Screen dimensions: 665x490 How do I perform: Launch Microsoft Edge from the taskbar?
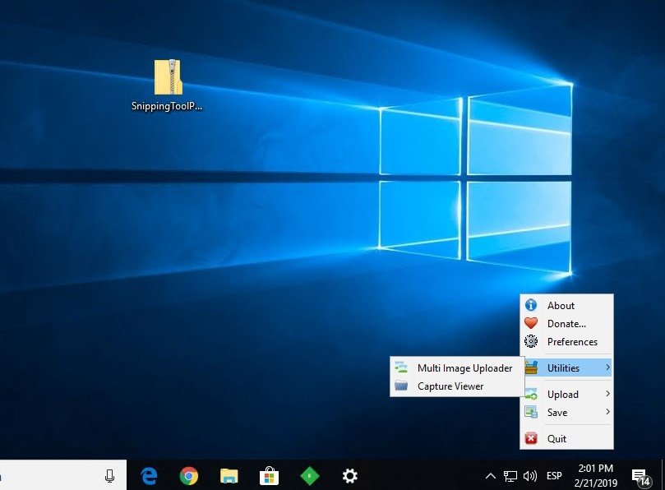coord(150,476)
